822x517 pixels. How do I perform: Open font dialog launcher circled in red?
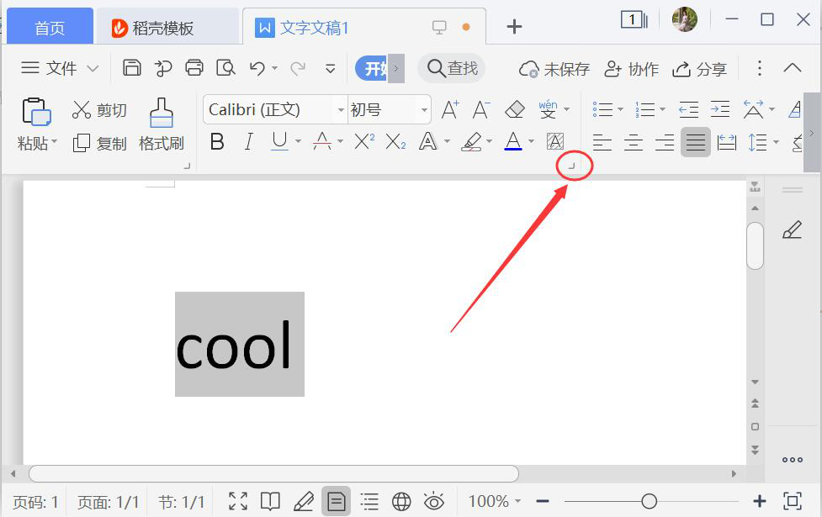pyautogui.click(x=572, y=166)
